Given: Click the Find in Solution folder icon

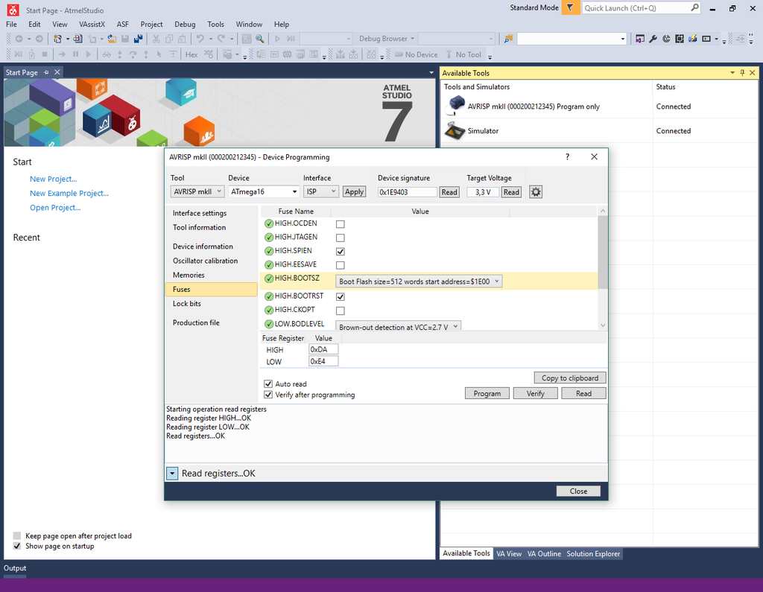Looking at the screenshot, I should point(508,39).
